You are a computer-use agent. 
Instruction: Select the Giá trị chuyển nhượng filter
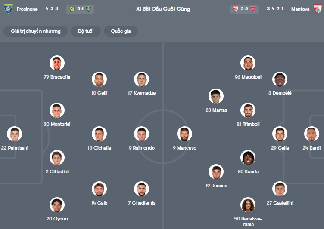(35, 31)
